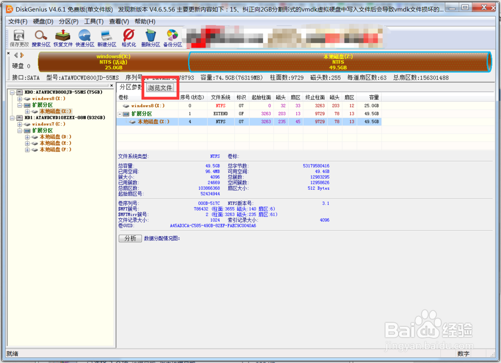501x363 pixels.
Task: Select 本地磁盘(Z:) segment in disk map
Action: [x=339, y=62]
